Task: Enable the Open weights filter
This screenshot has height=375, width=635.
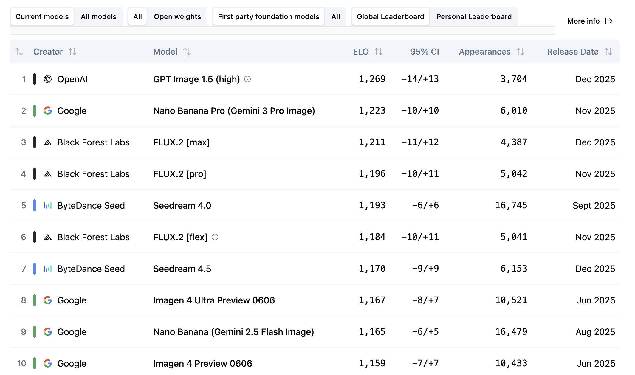Action: click(177, 17)
